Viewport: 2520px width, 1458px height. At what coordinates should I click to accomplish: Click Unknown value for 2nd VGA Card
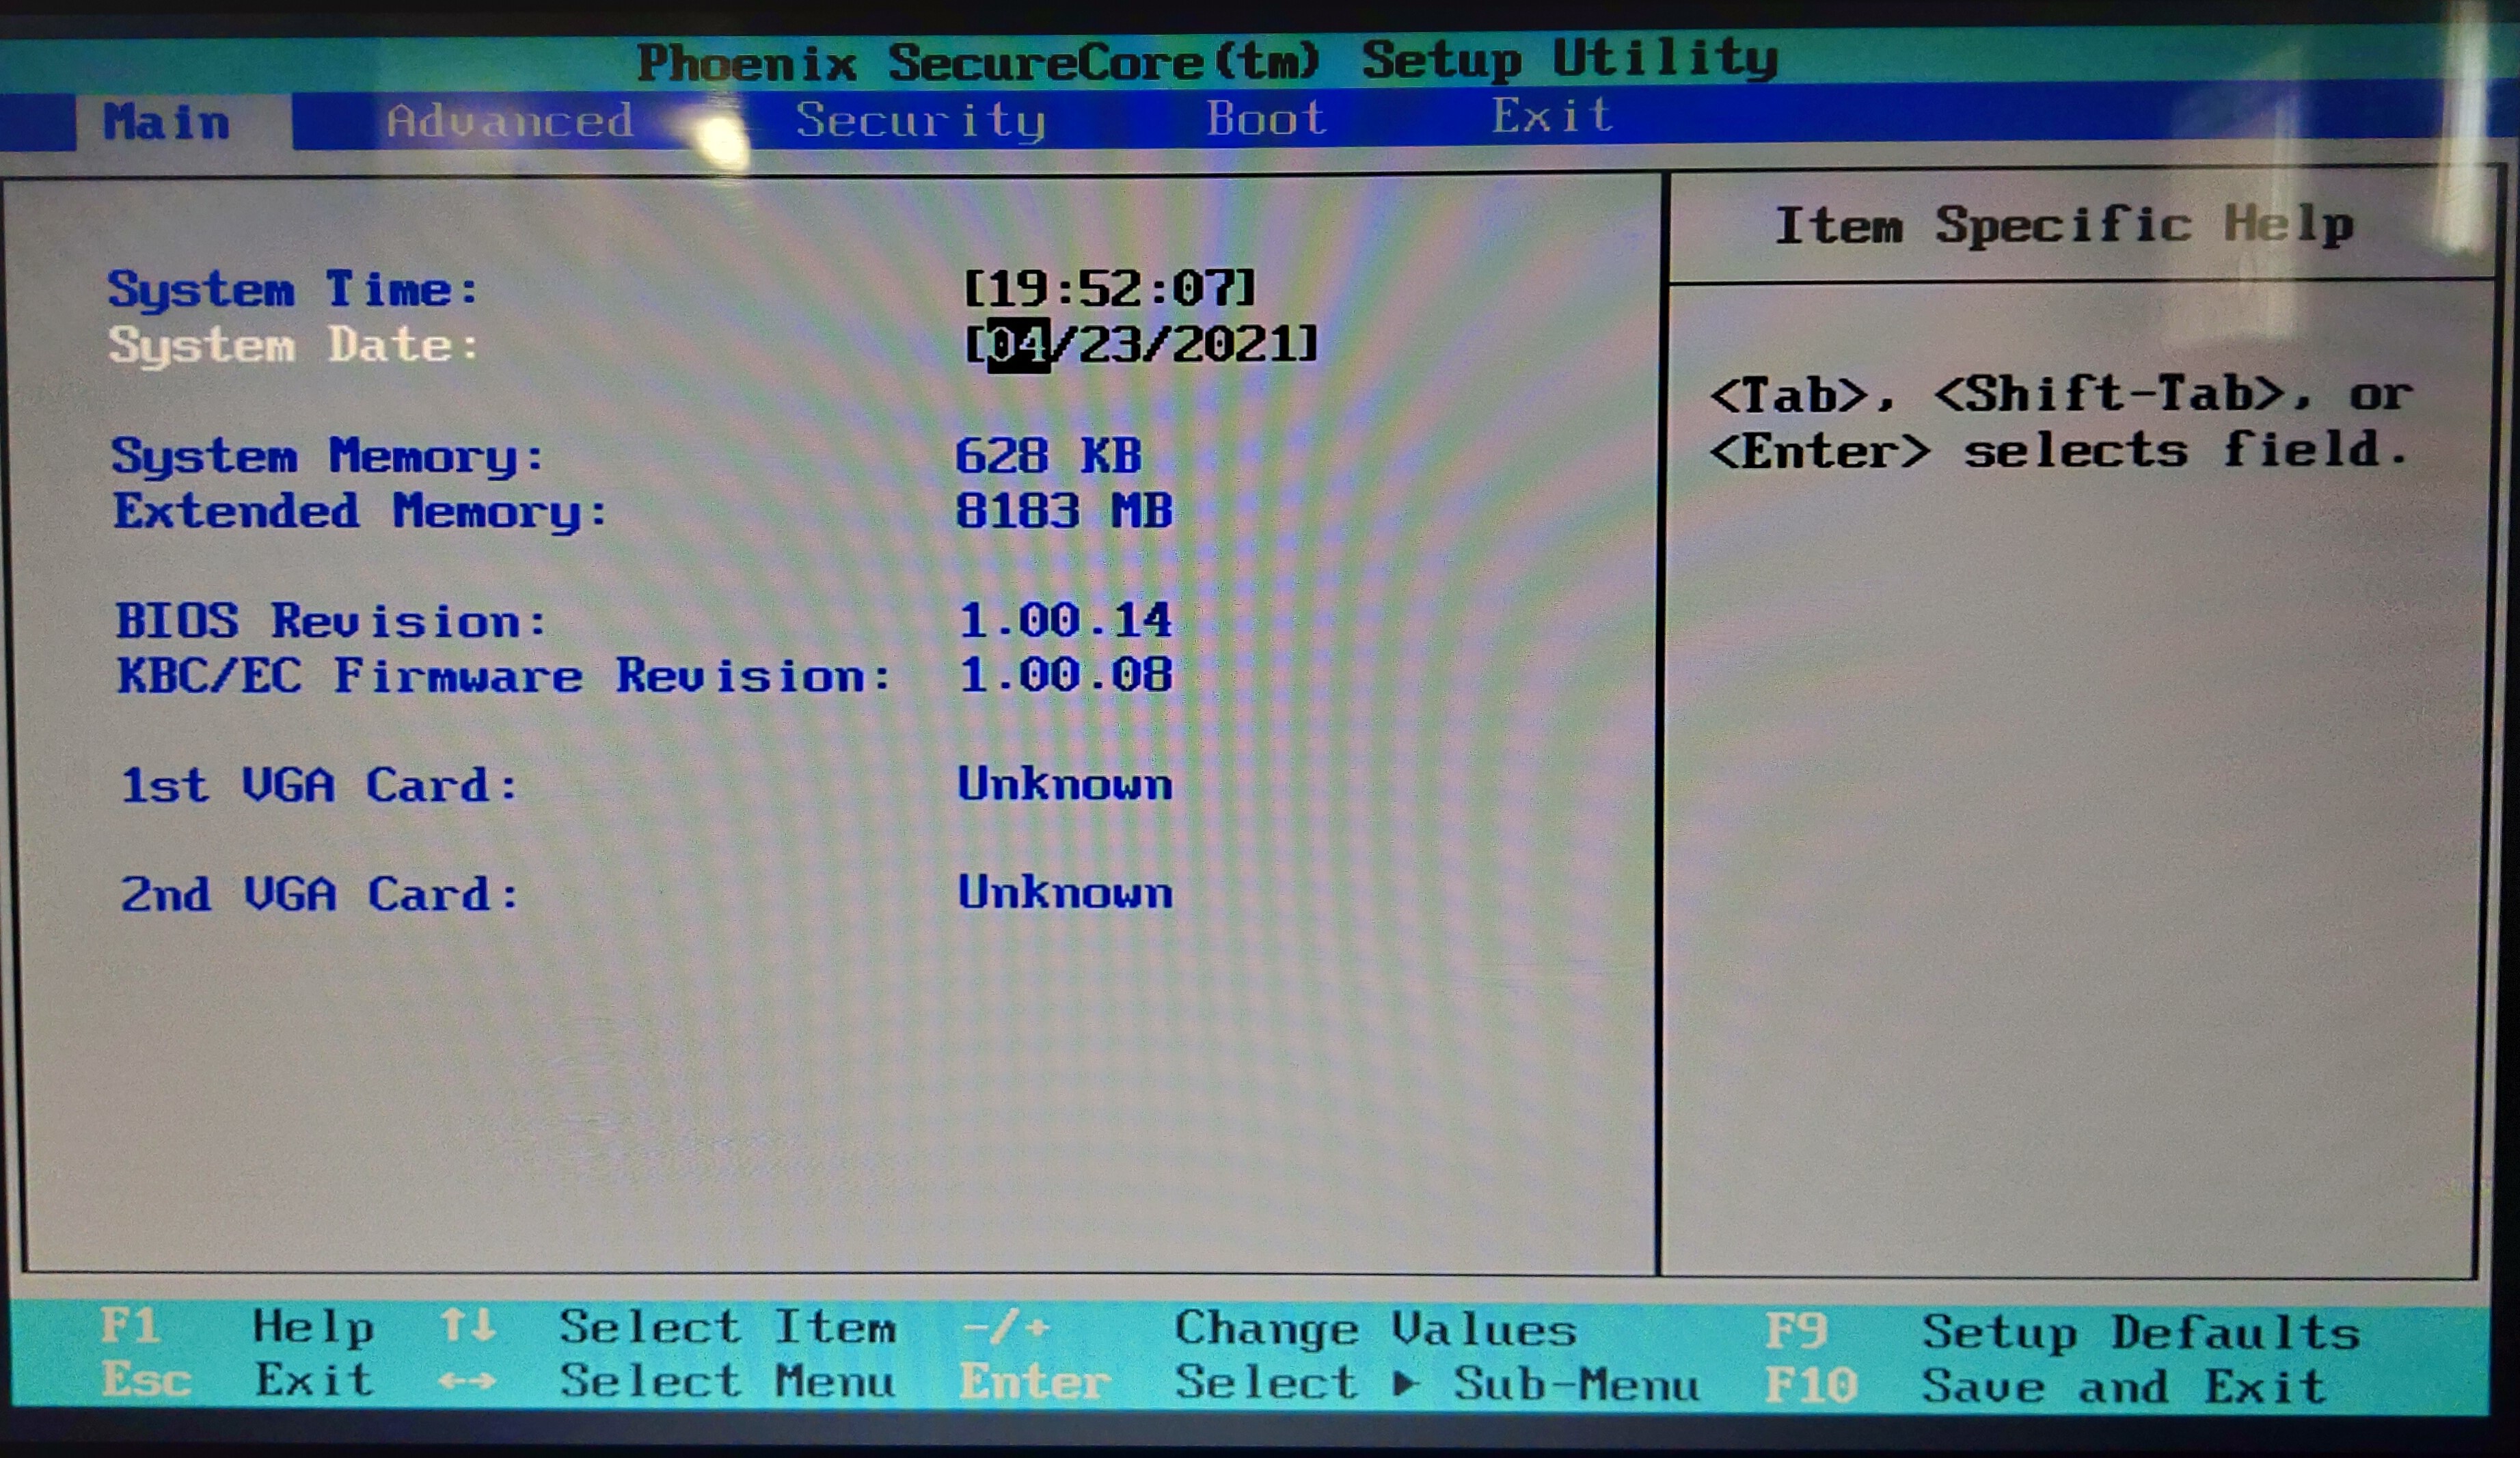[x=1065, y=893]
